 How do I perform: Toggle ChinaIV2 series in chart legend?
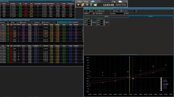tap(161, 81)
